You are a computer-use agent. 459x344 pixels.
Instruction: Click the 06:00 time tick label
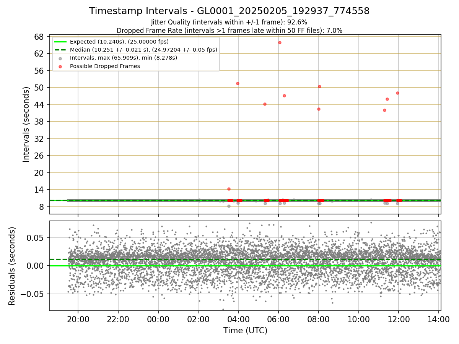point(278,318)
